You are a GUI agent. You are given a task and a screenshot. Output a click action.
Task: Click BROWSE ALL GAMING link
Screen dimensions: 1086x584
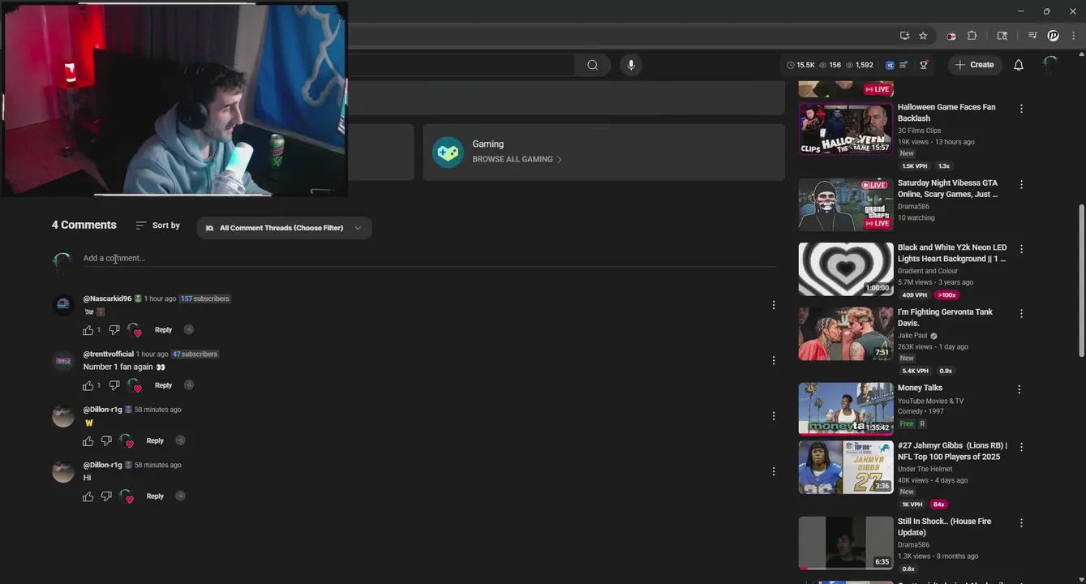tap(517, 160)
